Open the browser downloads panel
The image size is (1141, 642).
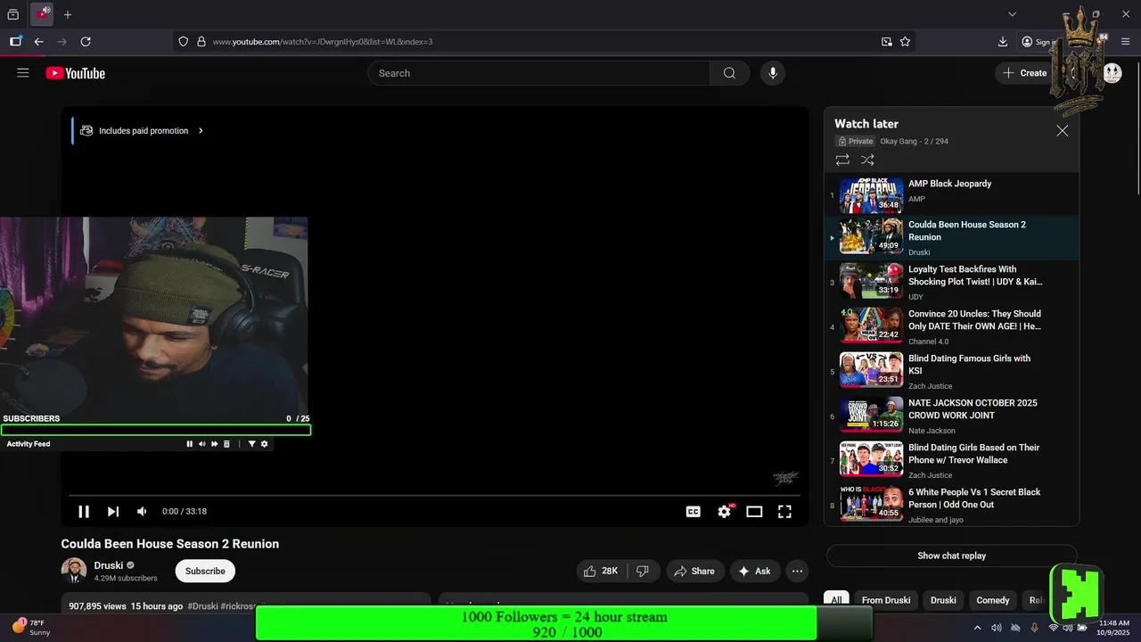click(x=1003, y=41)
